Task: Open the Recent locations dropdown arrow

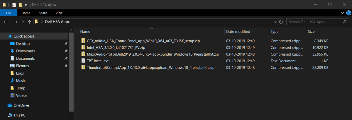Action: coord(23,22)
